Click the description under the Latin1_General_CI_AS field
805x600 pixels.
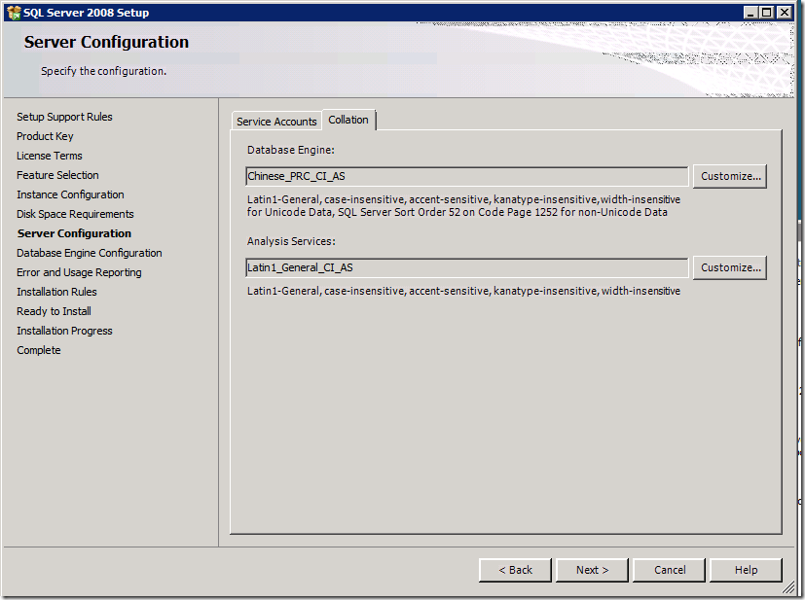pyautogui.click(x=463, y=292)
